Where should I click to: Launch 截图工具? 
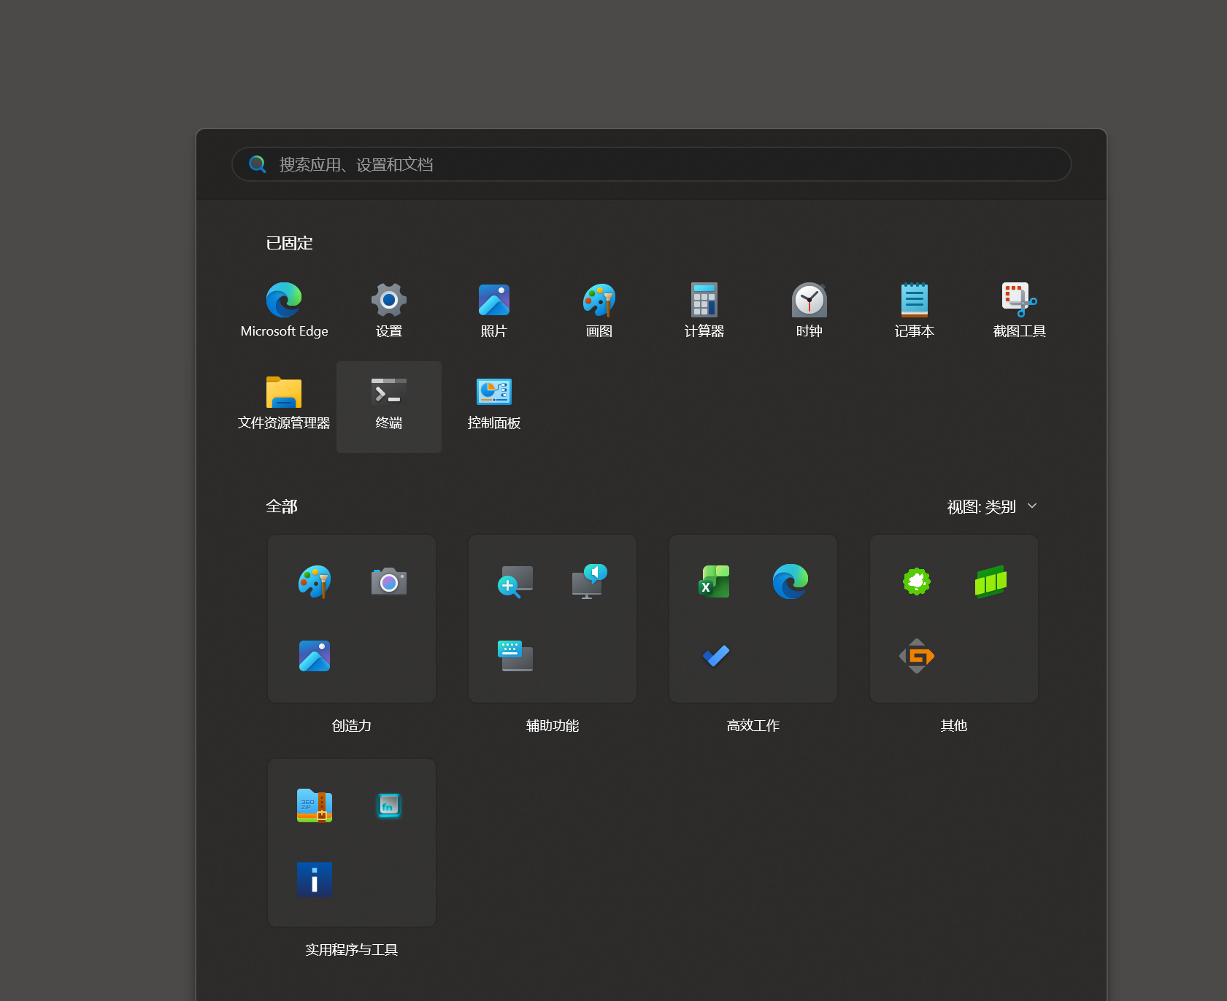coord(1020,310)
